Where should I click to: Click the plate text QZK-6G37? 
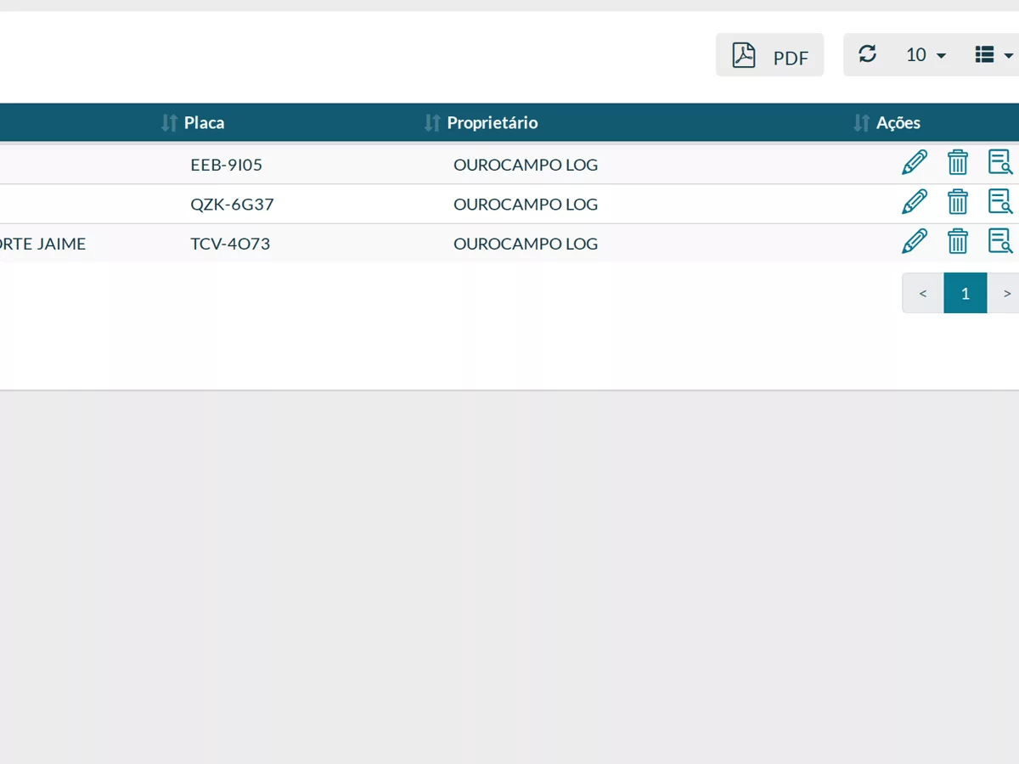[x=233, y=205]
